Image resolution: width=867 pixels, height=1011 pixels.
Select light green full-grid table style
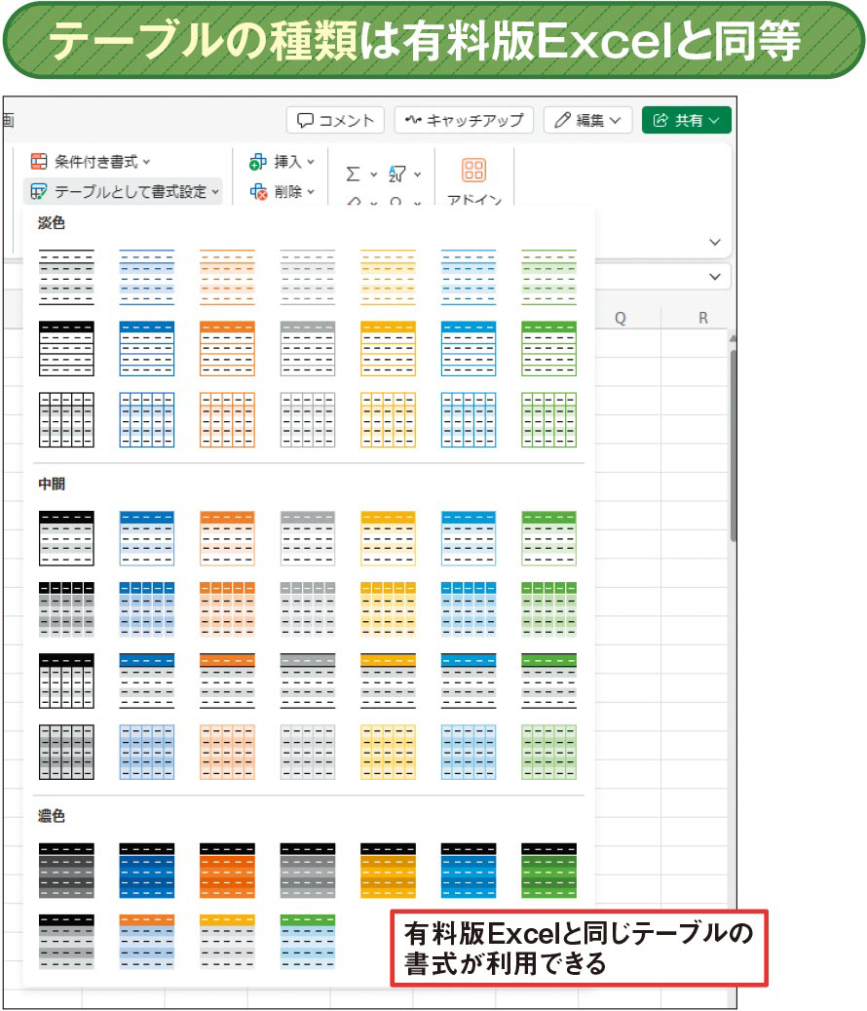(x=548, y=420)
